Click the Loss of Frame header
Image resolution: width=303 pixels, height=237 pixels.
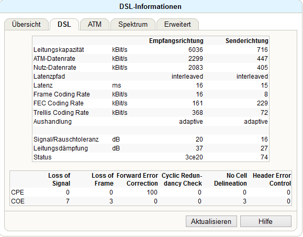103,179
